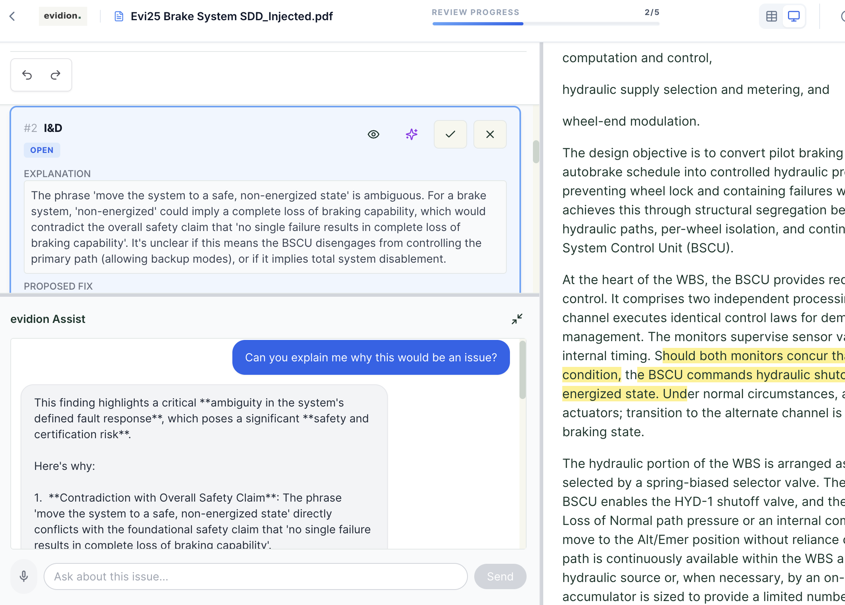Click the PDF document file icon
The image size is (845, 605).
(119, 16)
